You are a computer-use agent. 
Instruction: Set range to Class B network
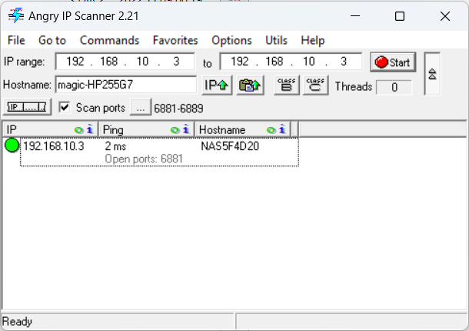coord(287,85)
